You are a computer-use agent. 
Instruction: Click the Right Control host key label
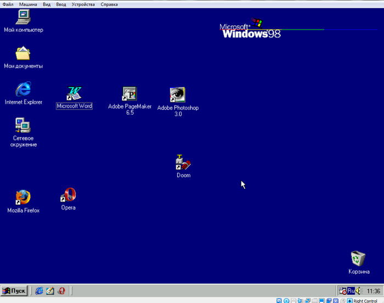pyautogui.click(x=365, y=301)
